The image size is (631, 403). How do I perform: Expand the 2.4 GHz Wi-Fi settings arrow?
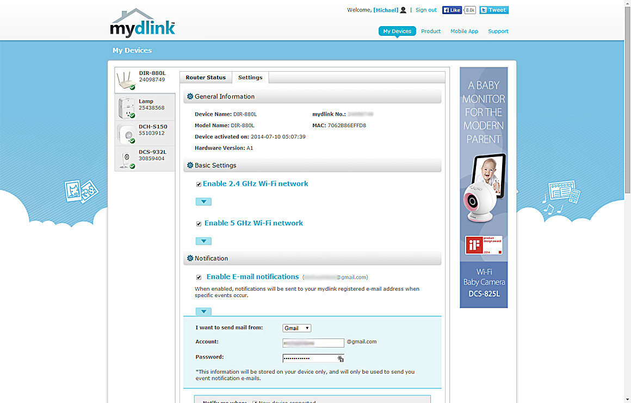[203, 201]
